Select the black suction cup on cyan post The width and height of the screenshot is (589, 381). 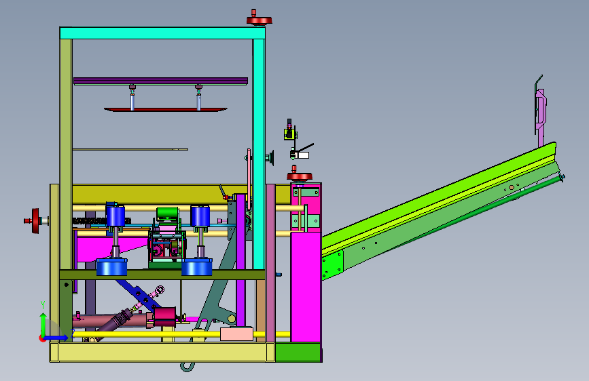tap(270, 158)
